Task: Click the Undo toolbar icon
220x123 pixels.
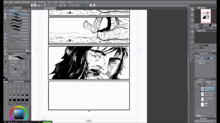Action: point(51,5)
